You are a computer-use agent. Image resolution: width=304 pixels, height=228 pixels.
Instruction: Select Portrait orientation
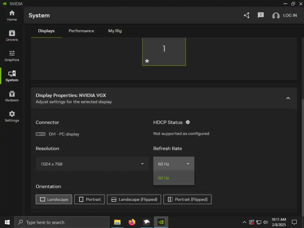click(89, 199)
